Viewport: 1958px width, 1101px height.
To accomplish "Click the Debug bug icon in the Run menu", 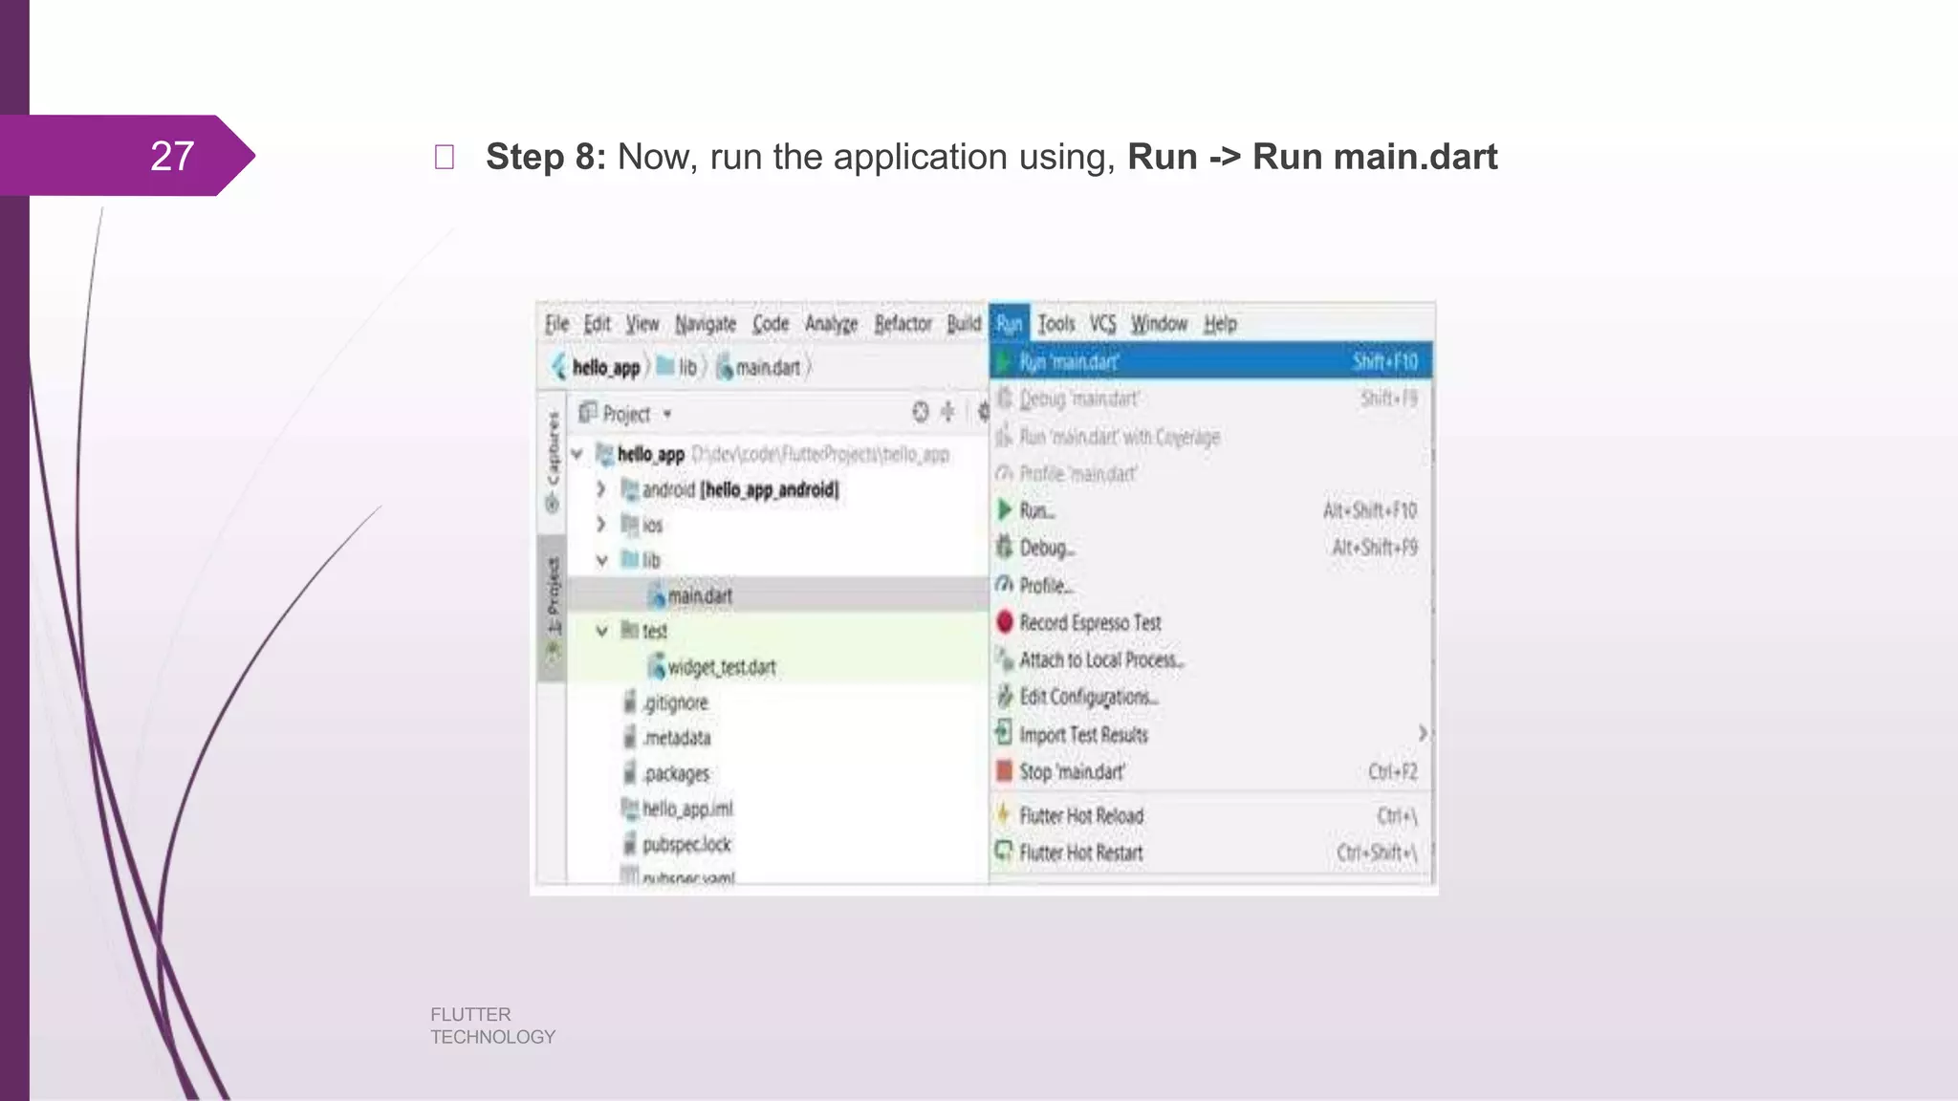I will tap(1004, 548).
